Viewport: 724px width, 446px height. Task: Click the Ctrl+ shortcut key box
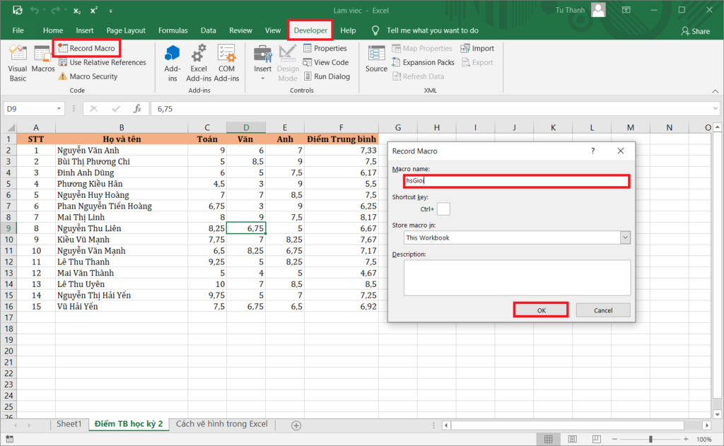click(x=445, y=209)
